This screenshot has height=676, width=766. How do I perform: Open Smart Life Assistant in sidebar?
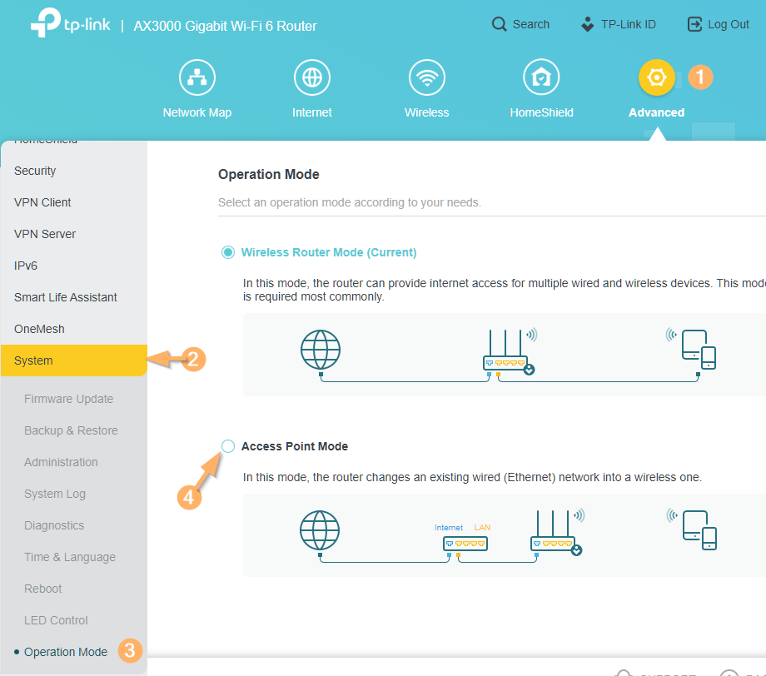click(x=74, y=297)
